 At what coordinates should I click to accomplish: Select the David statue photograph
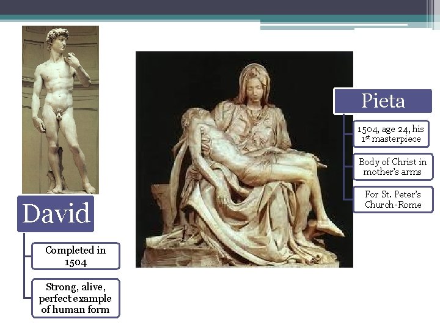(61, 110)
